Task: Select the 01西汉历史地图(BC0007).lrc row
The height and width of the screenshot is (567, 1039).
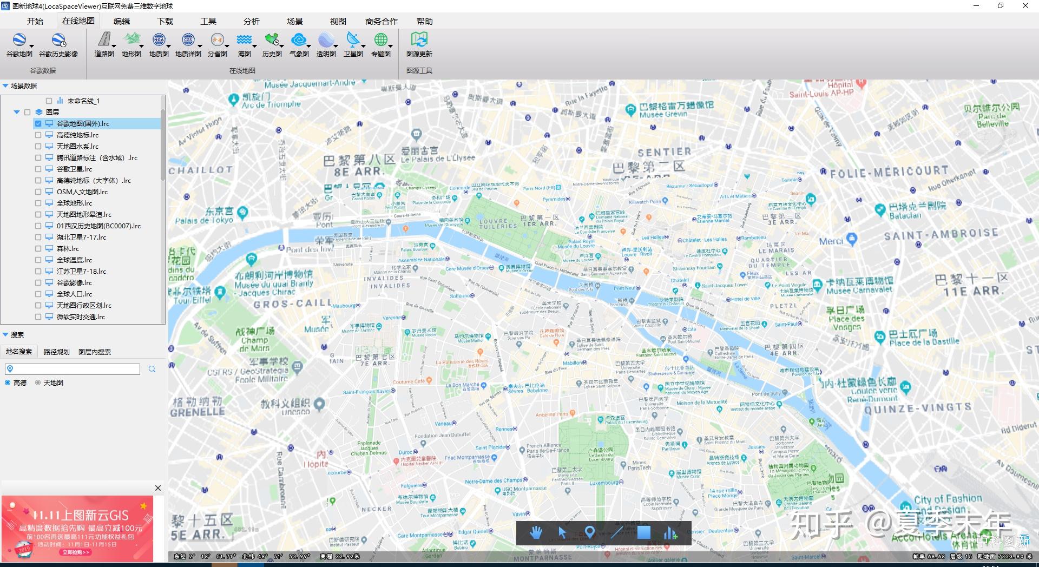Action: pos(98,226)
